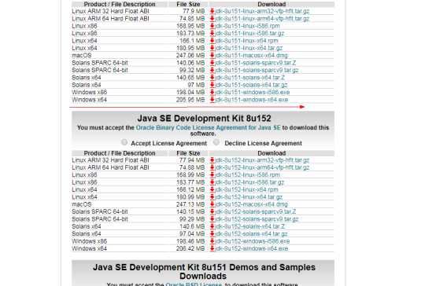Viewport: 436px width, 286px height.
Task: Click the 206.42 MB file size cell
Action: coord(190,248)
